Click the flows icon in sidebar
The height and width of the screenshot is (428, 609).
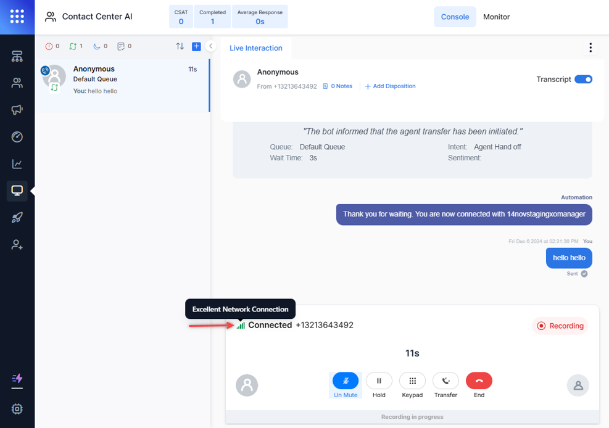tap(17, 57)
